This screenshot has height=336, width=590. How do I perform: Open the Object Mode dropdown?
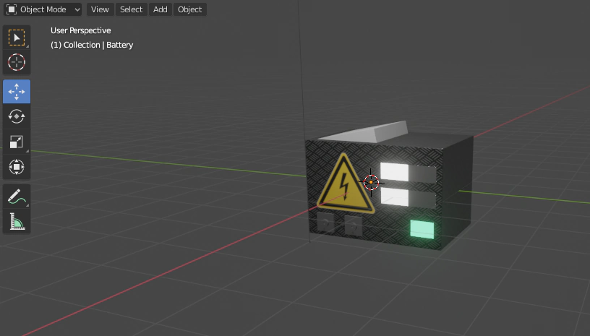click(x=43, y=9)
